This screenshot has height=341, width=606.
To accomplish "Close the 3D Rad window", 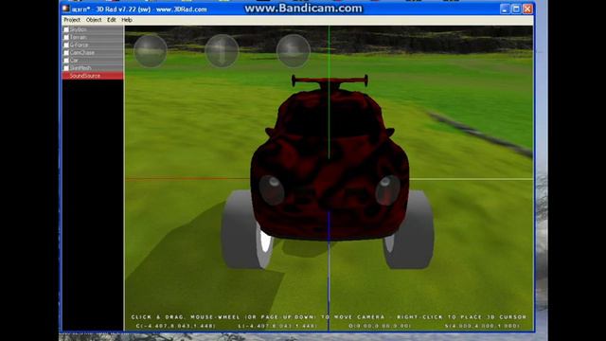I will click(x=527, y=9).
